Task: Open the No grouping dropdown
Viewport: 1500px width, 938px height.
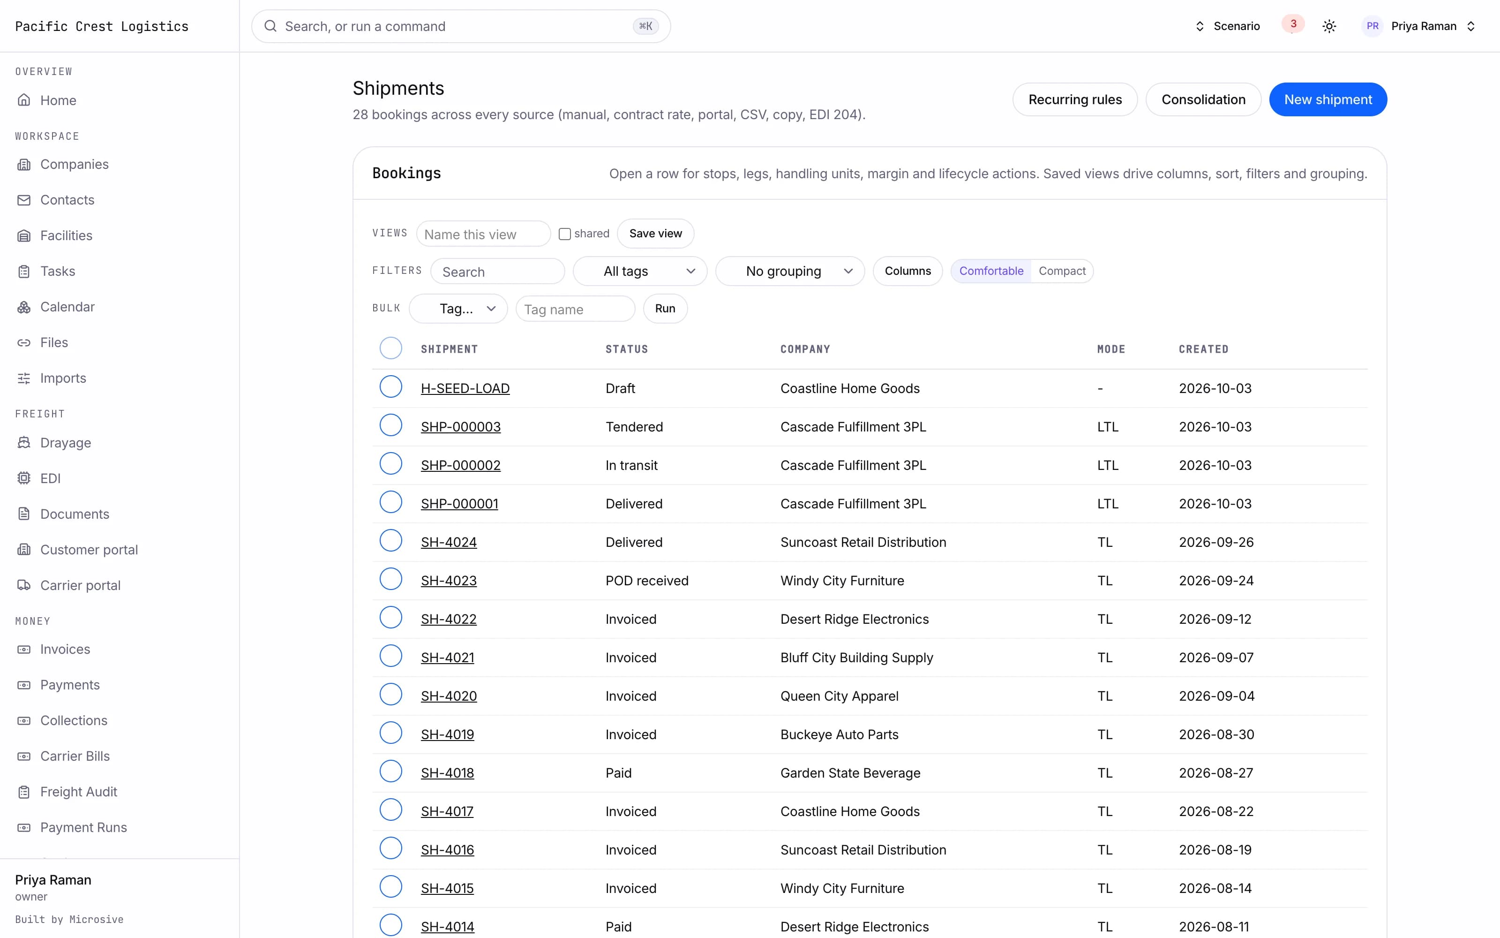Action: click(790, 271)
